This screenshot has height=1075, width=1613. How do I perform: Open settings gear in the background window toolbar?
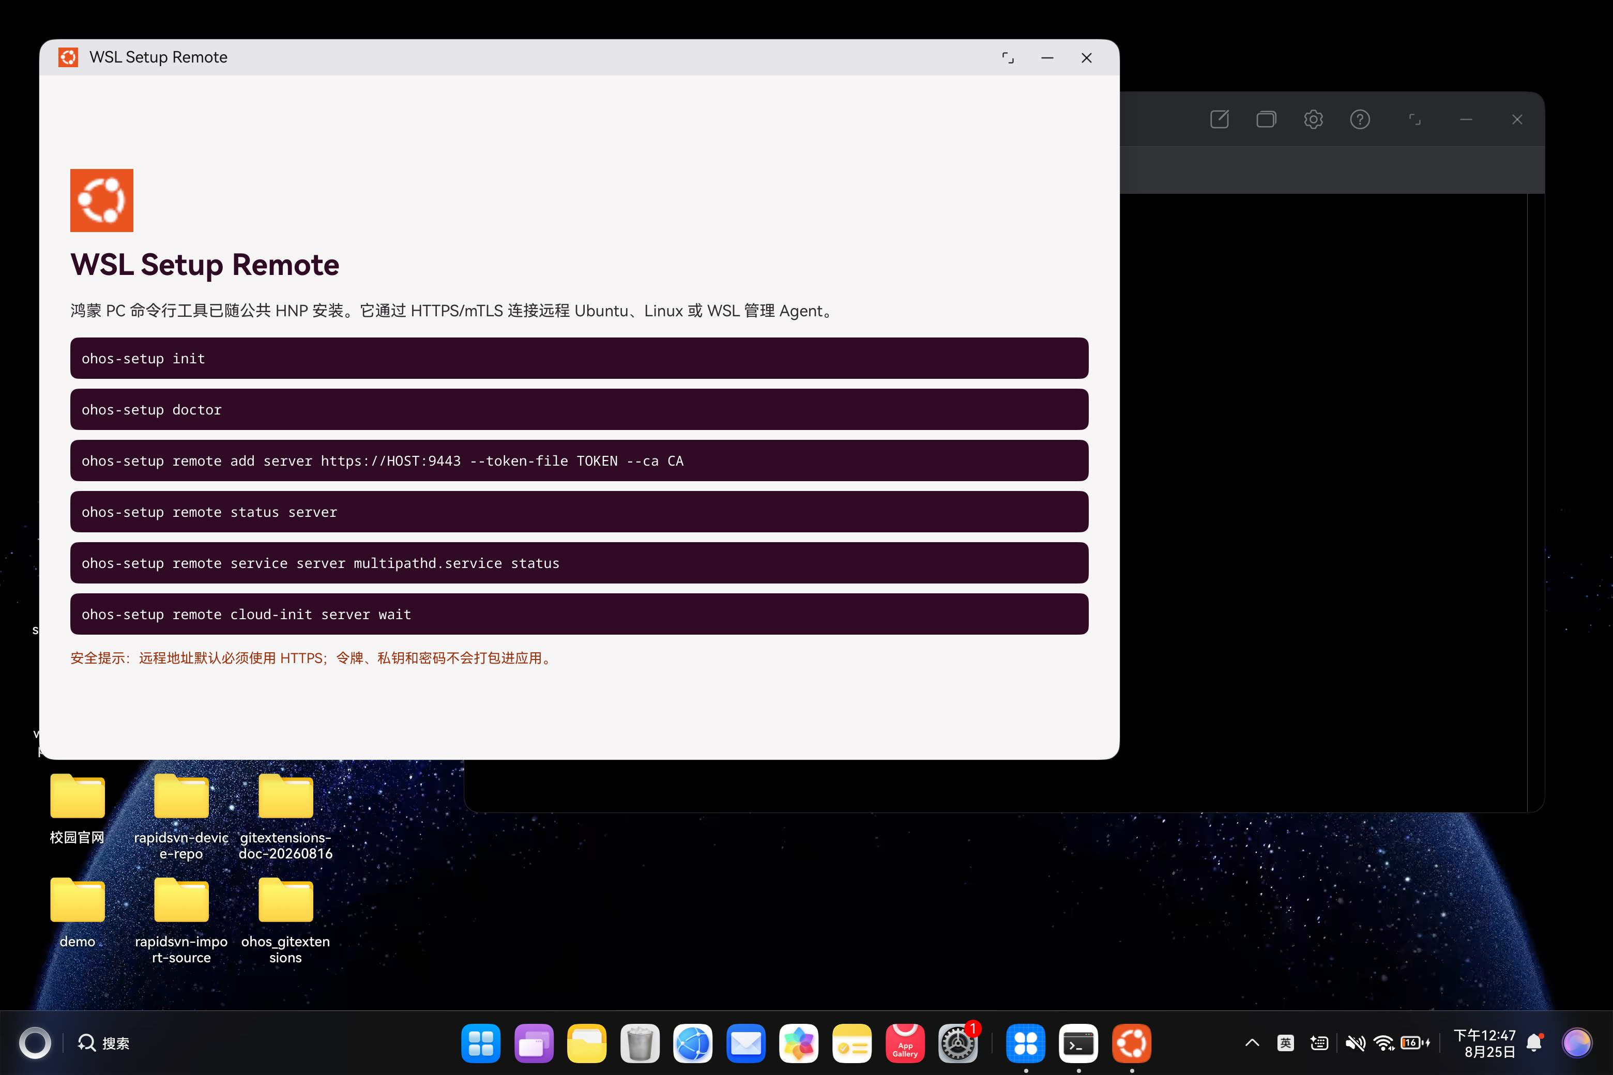pos(1313,119)
